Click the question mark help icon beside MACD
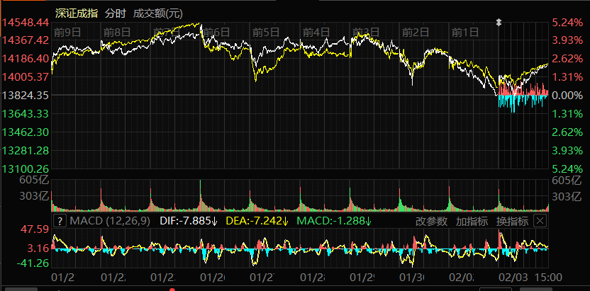The image size is (590, 291). (60, 222)
